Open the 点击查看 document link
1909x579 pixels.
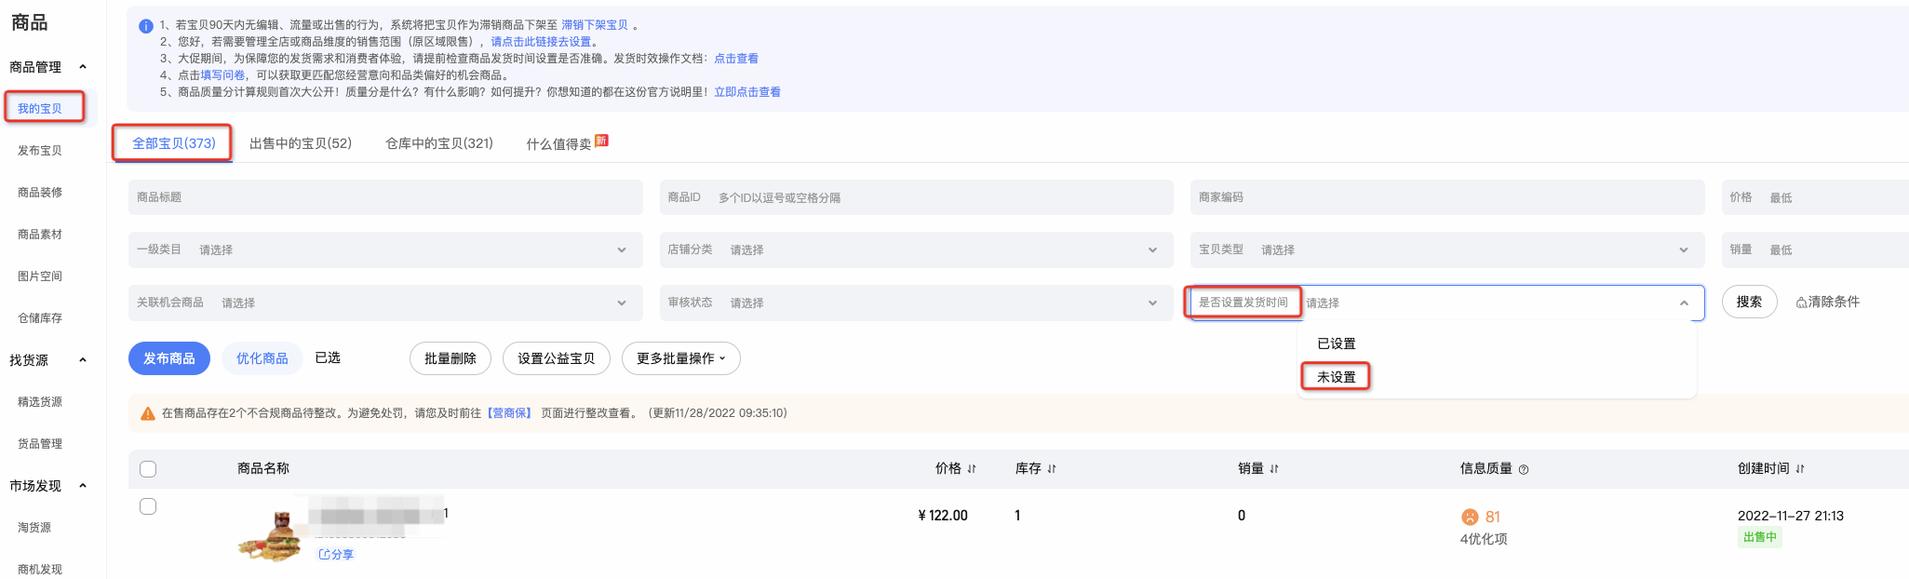coord(736,59)
